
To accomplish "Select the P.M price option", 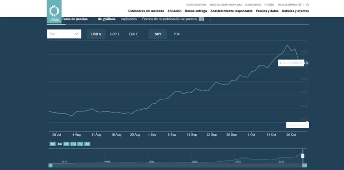I will pyautogui.click(x=177, y=34).
